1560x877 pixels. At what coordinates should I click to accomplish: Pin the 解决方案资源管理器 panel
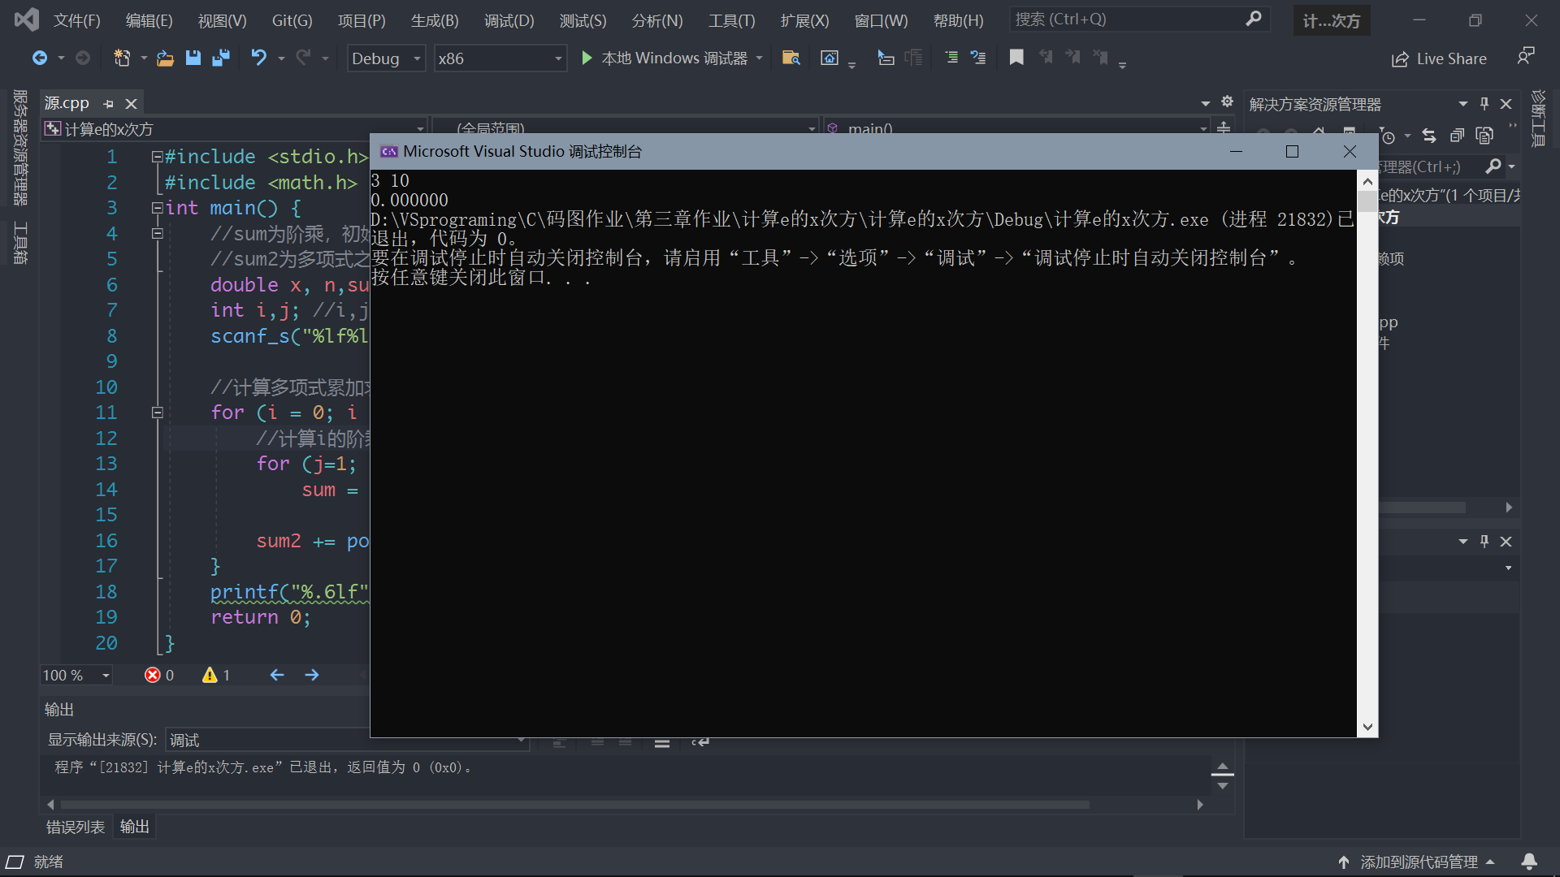[x=1484, y=104]
